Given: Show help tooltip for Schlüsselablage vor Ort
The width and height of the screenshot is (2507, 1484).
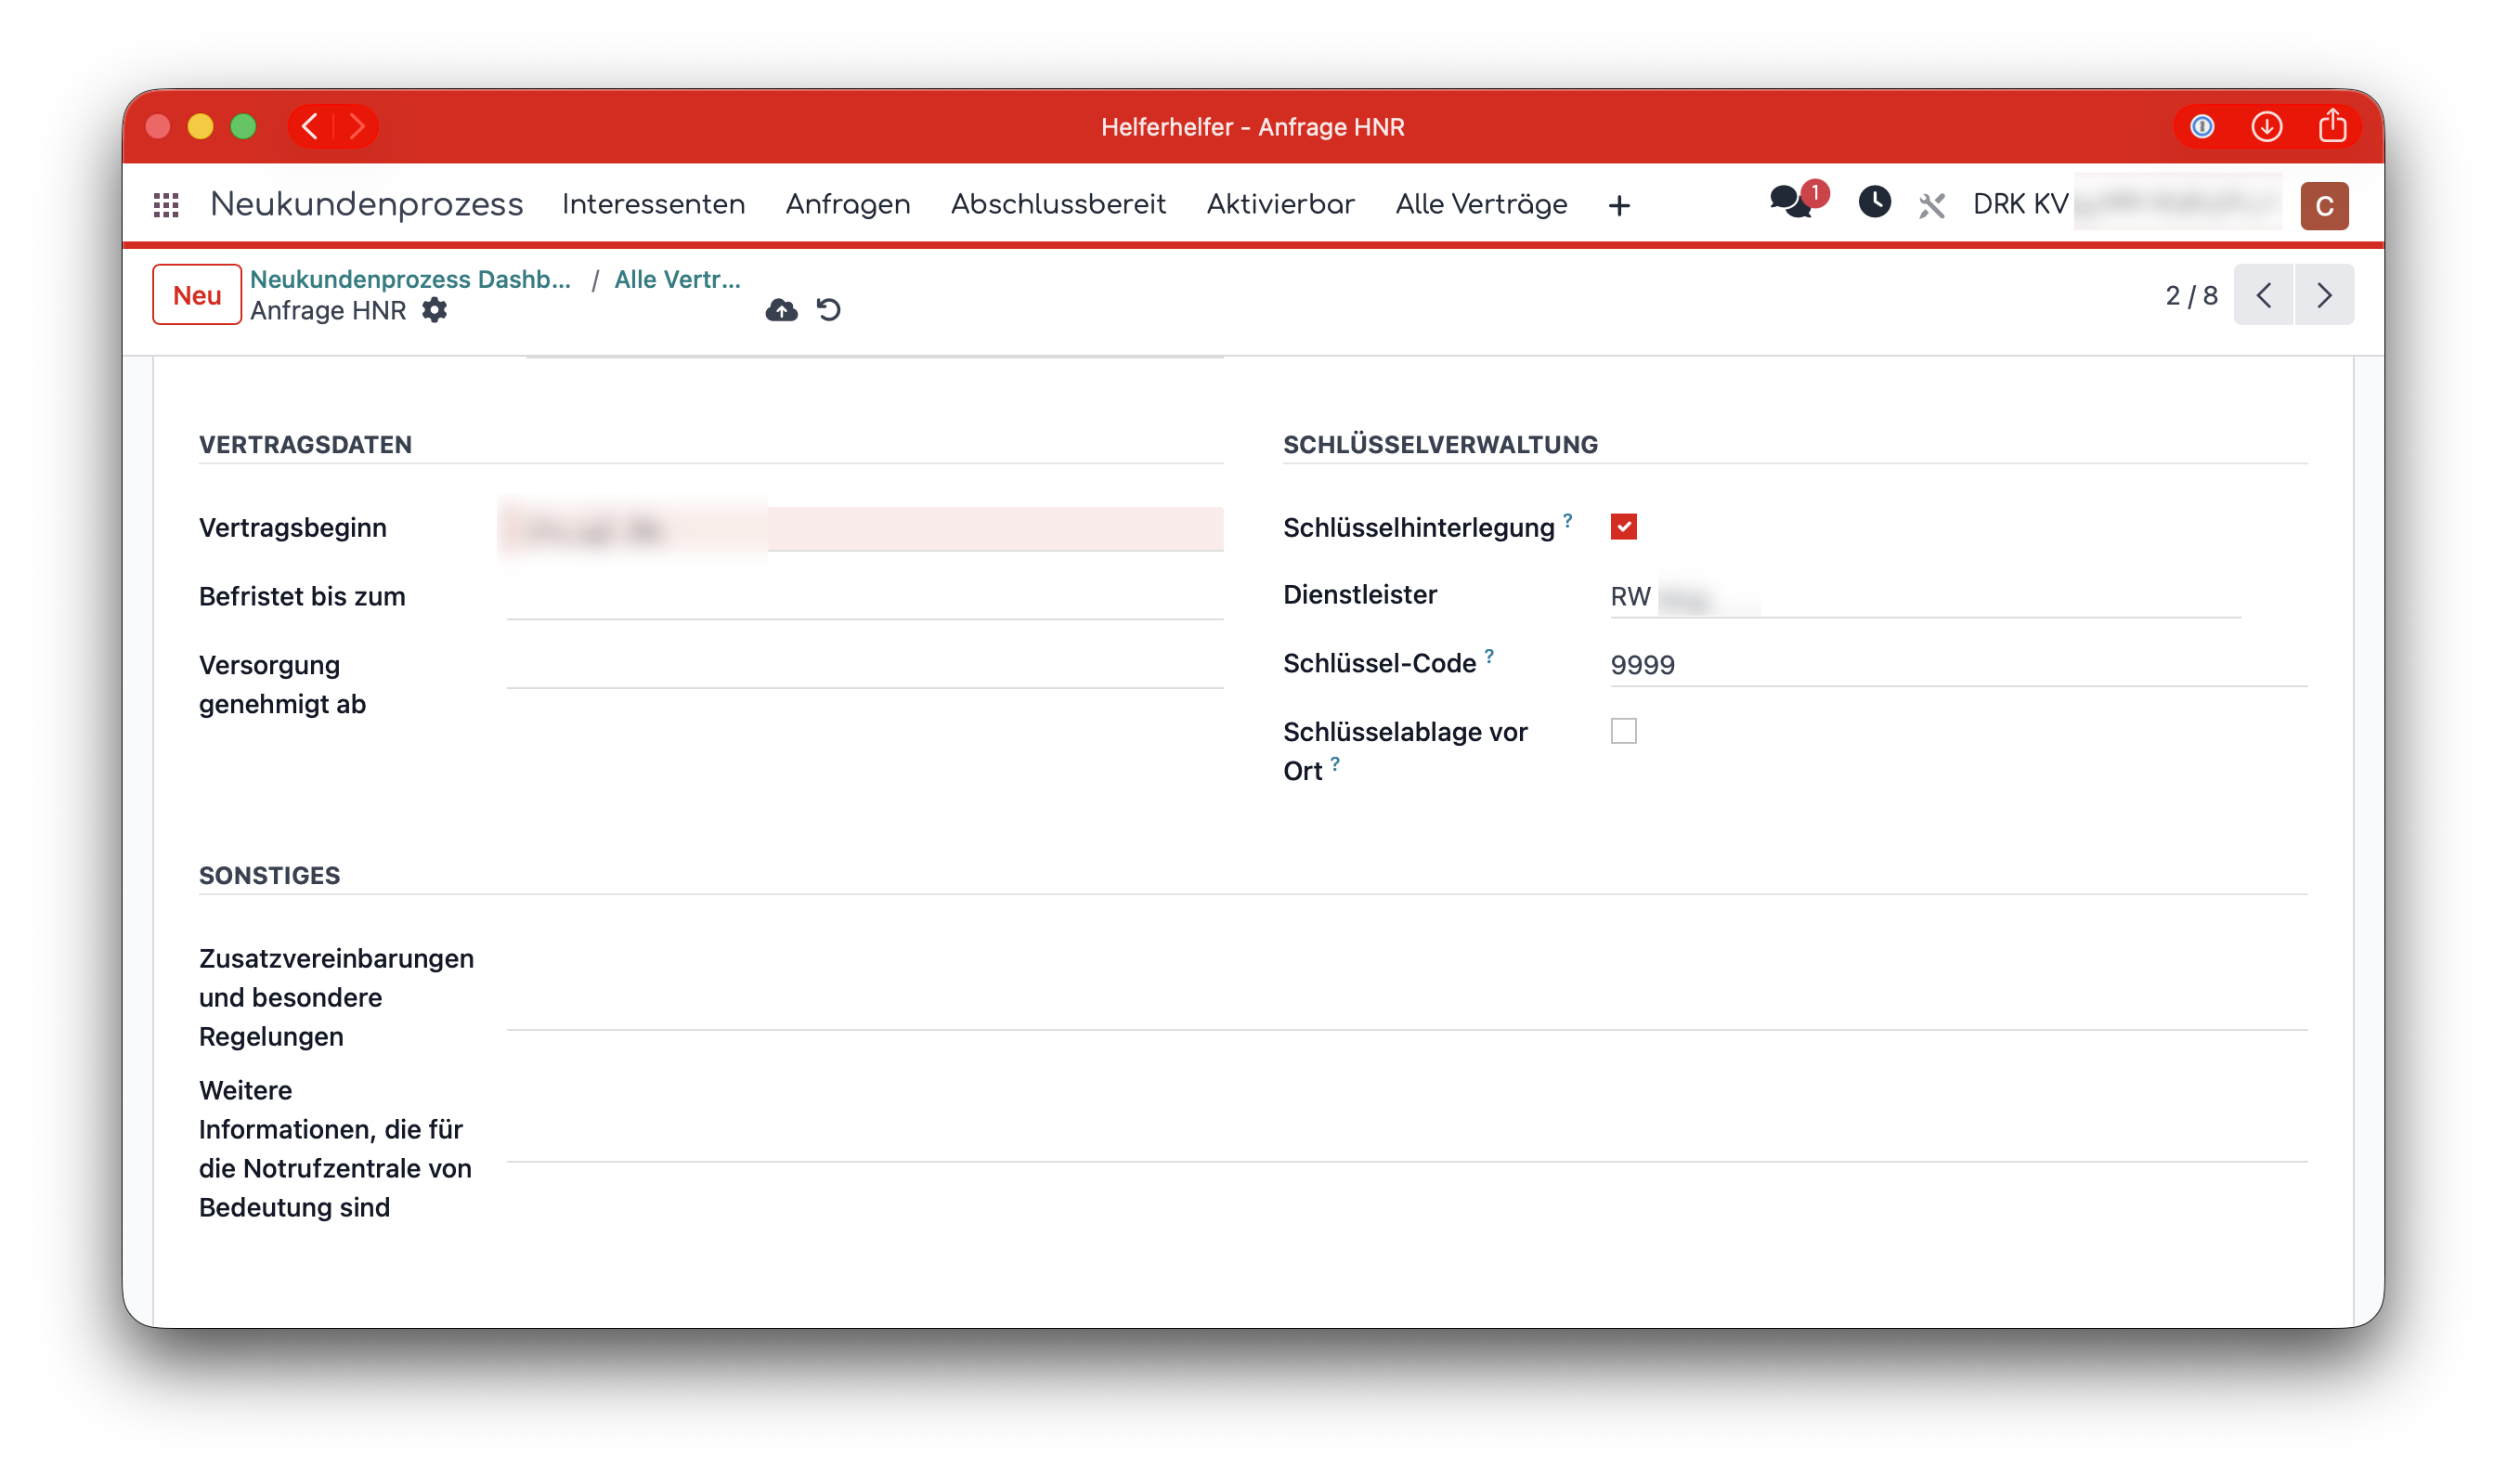Looking at the screenshot, I should 1334,764.
